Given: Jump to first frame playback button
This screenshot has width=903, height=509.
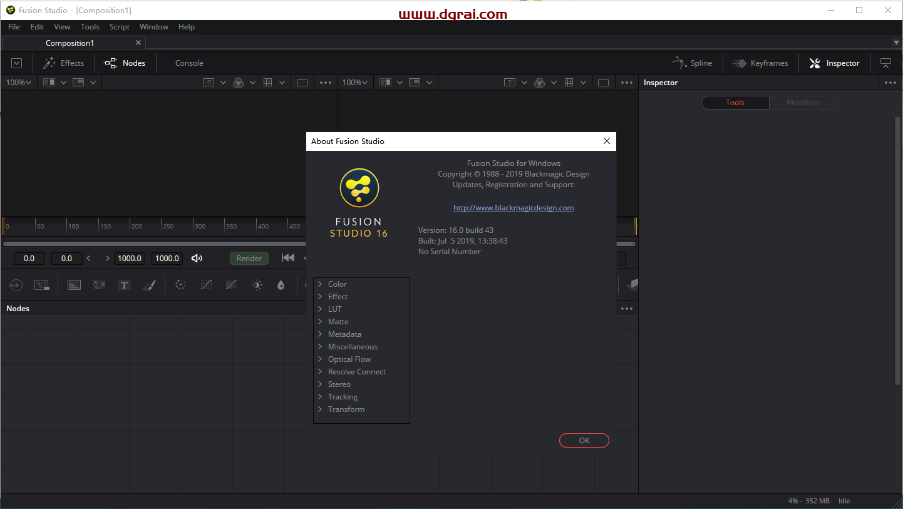Looking at the screenshot, I should point(288,258).
